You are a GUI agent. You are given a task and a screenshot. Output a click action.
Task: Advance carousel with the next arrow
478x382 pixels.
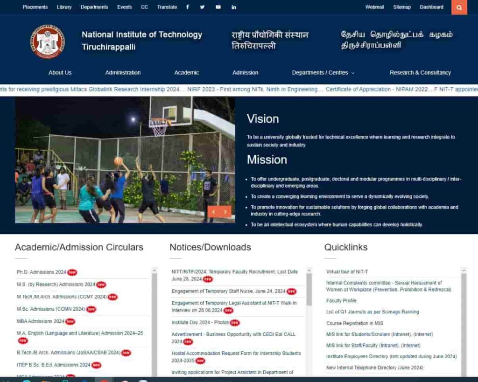tap(225, 211)
